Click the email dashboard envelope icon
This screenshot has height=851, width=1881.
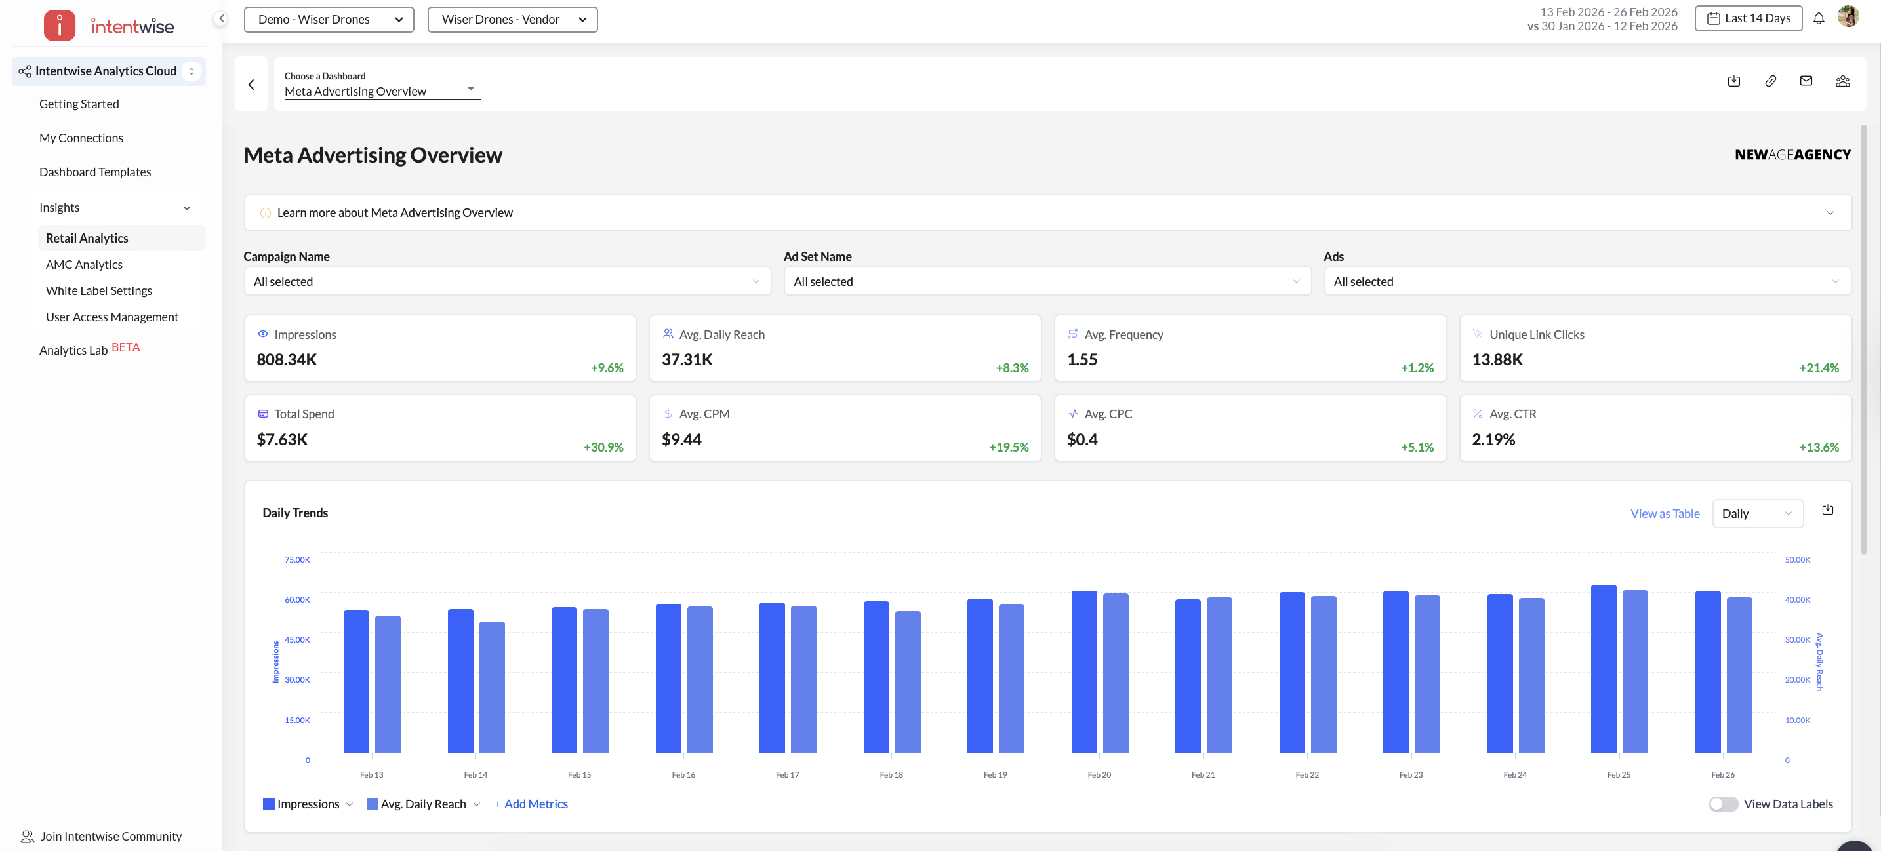tap(1806, 81)
